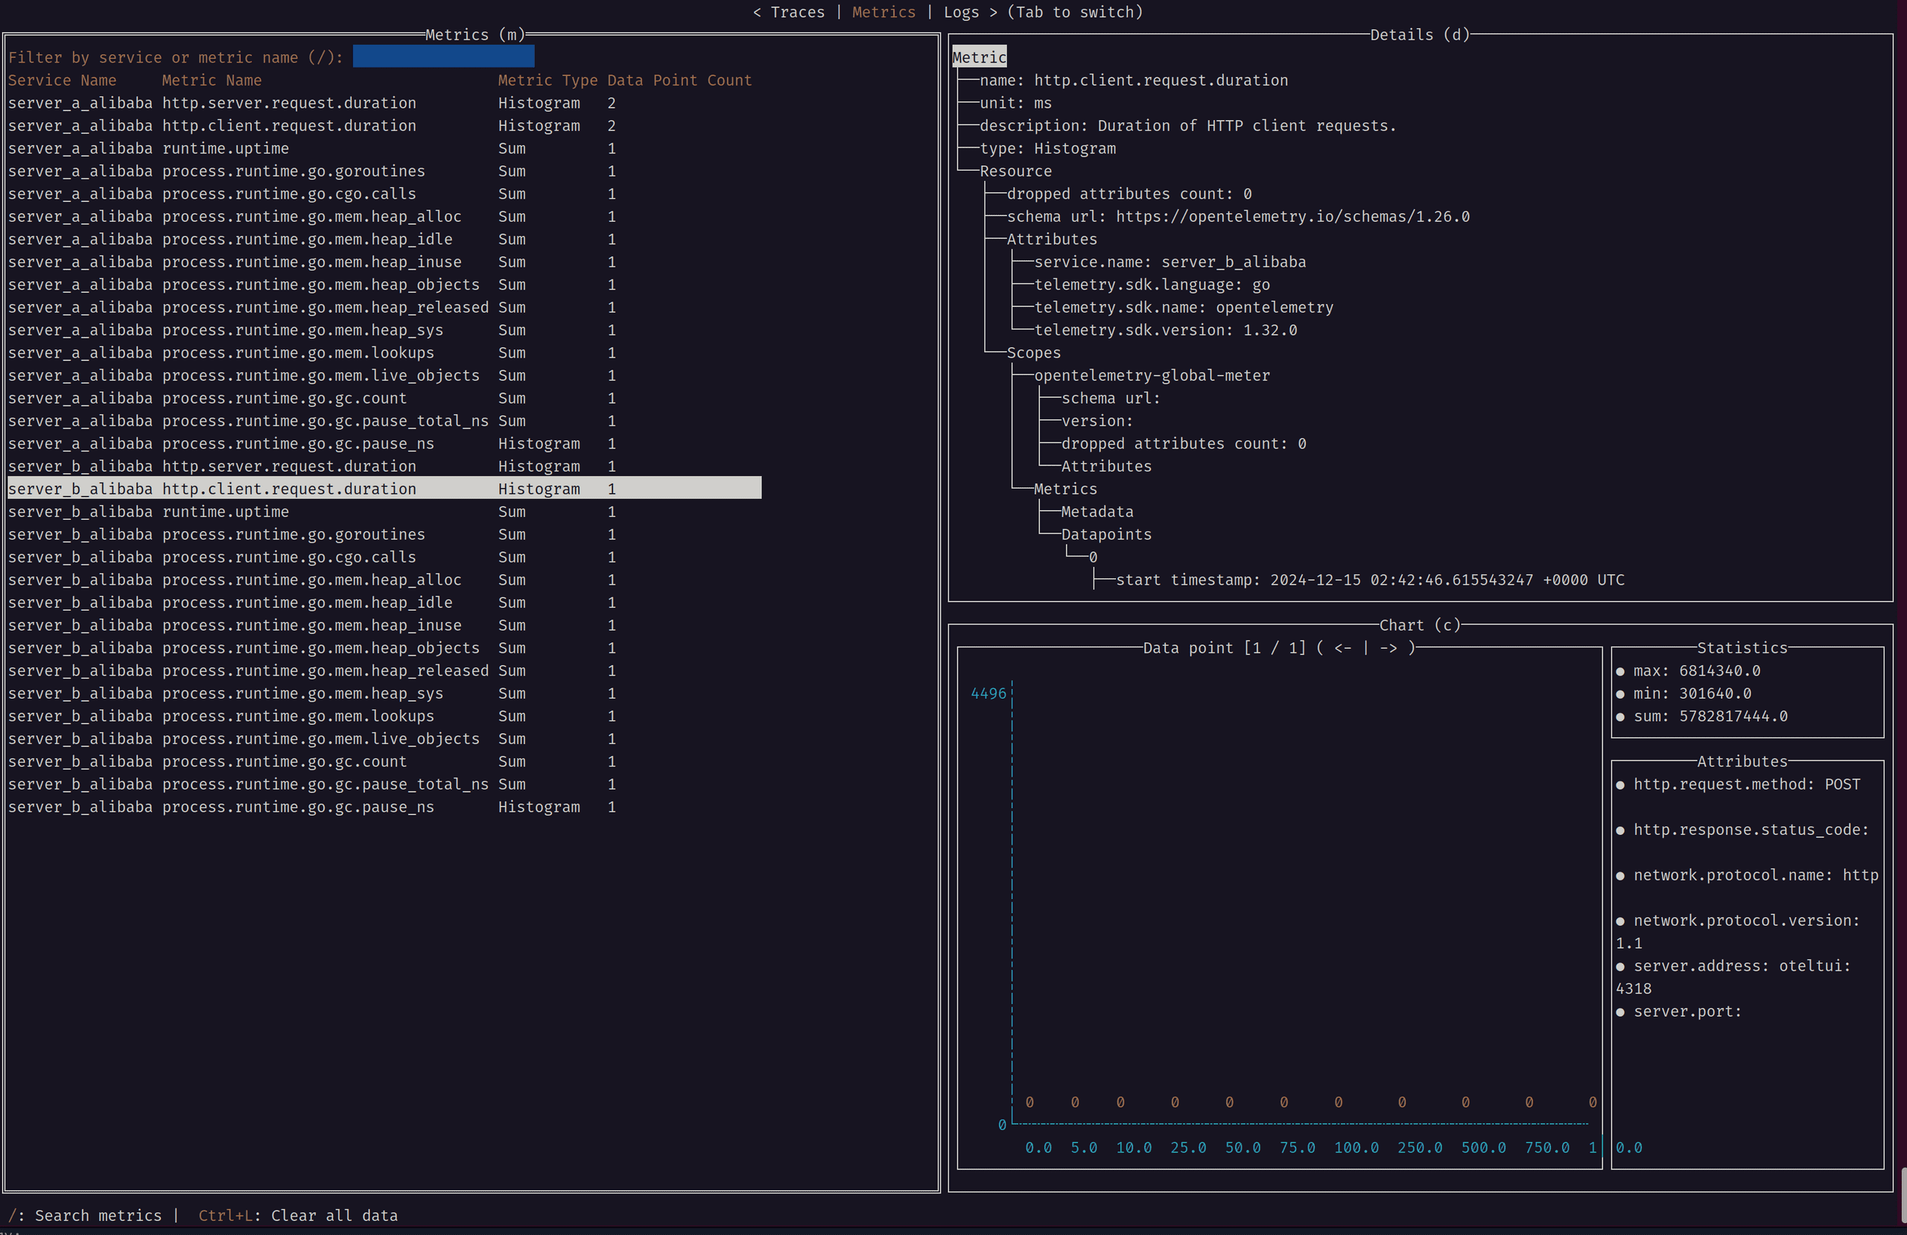Collapse the Resource tree node
Screen dimensions: 1907x1235
(1015, 171)
